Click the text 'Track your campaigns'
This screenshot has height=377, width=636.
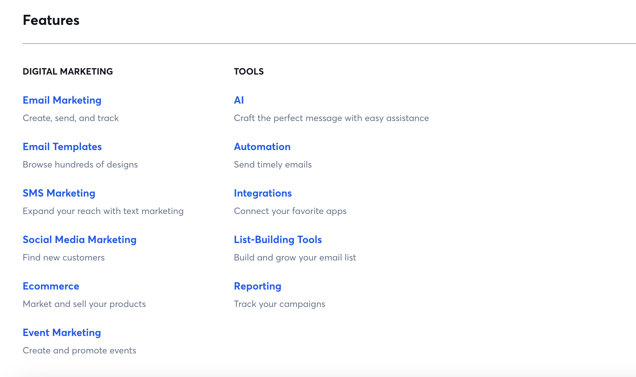point(280,304)
